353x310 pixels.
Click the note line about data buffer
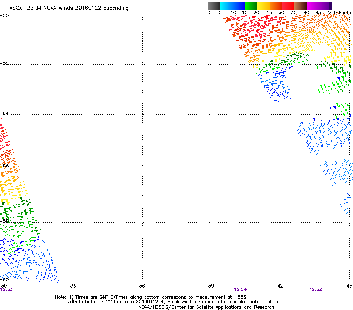[173, 302]
